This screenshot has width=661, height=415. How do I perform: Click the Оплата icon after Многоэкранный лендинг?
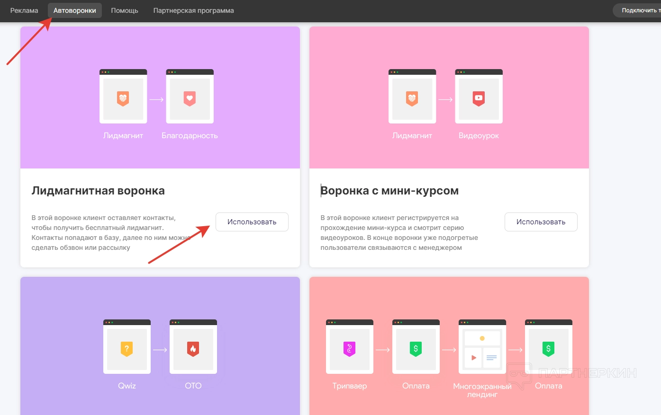(x=549, y=347)
